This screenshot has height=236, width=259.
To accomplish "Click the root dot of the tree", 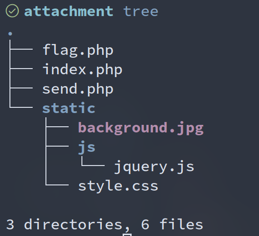I will click(x=10, y=34).
